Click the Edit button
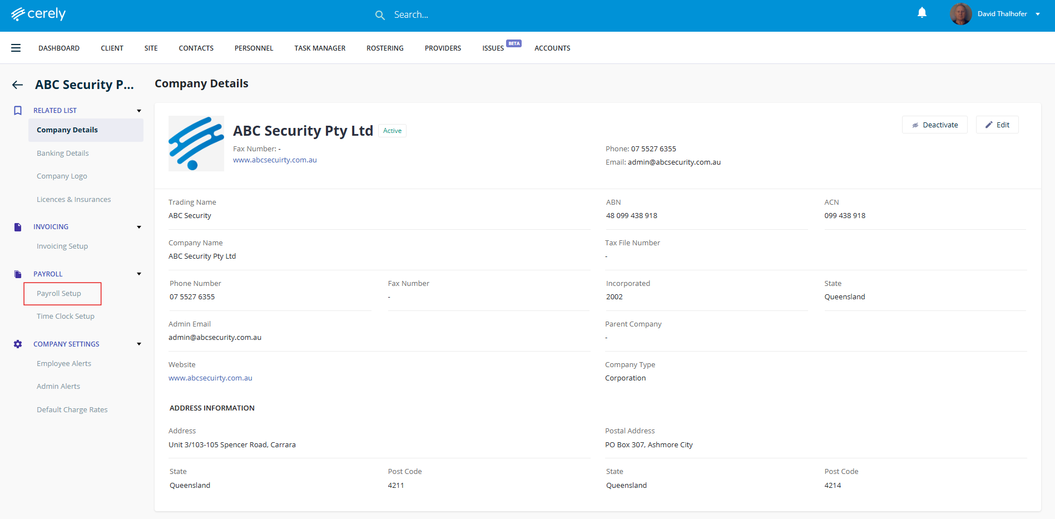The image size is (1055, 519). tap(997, 125)
